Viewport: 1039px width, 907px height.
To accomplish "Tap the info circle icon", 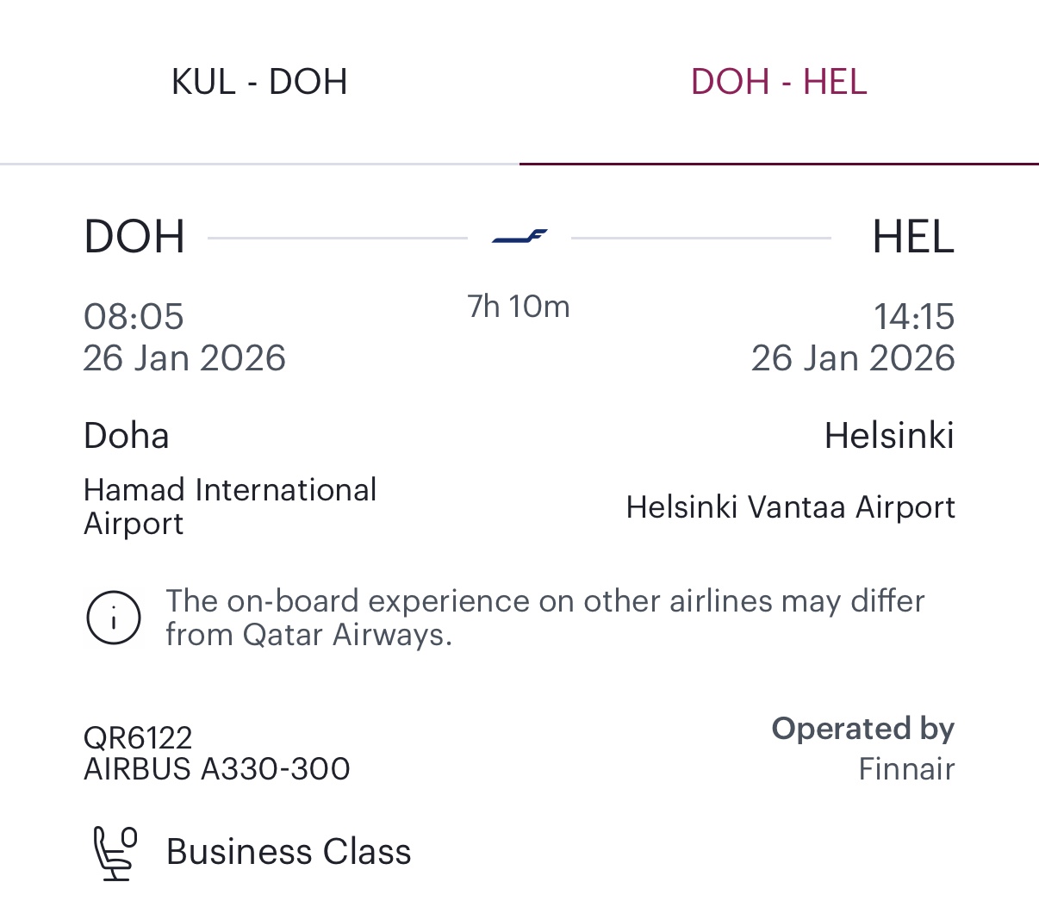I will tap(113, 618).
